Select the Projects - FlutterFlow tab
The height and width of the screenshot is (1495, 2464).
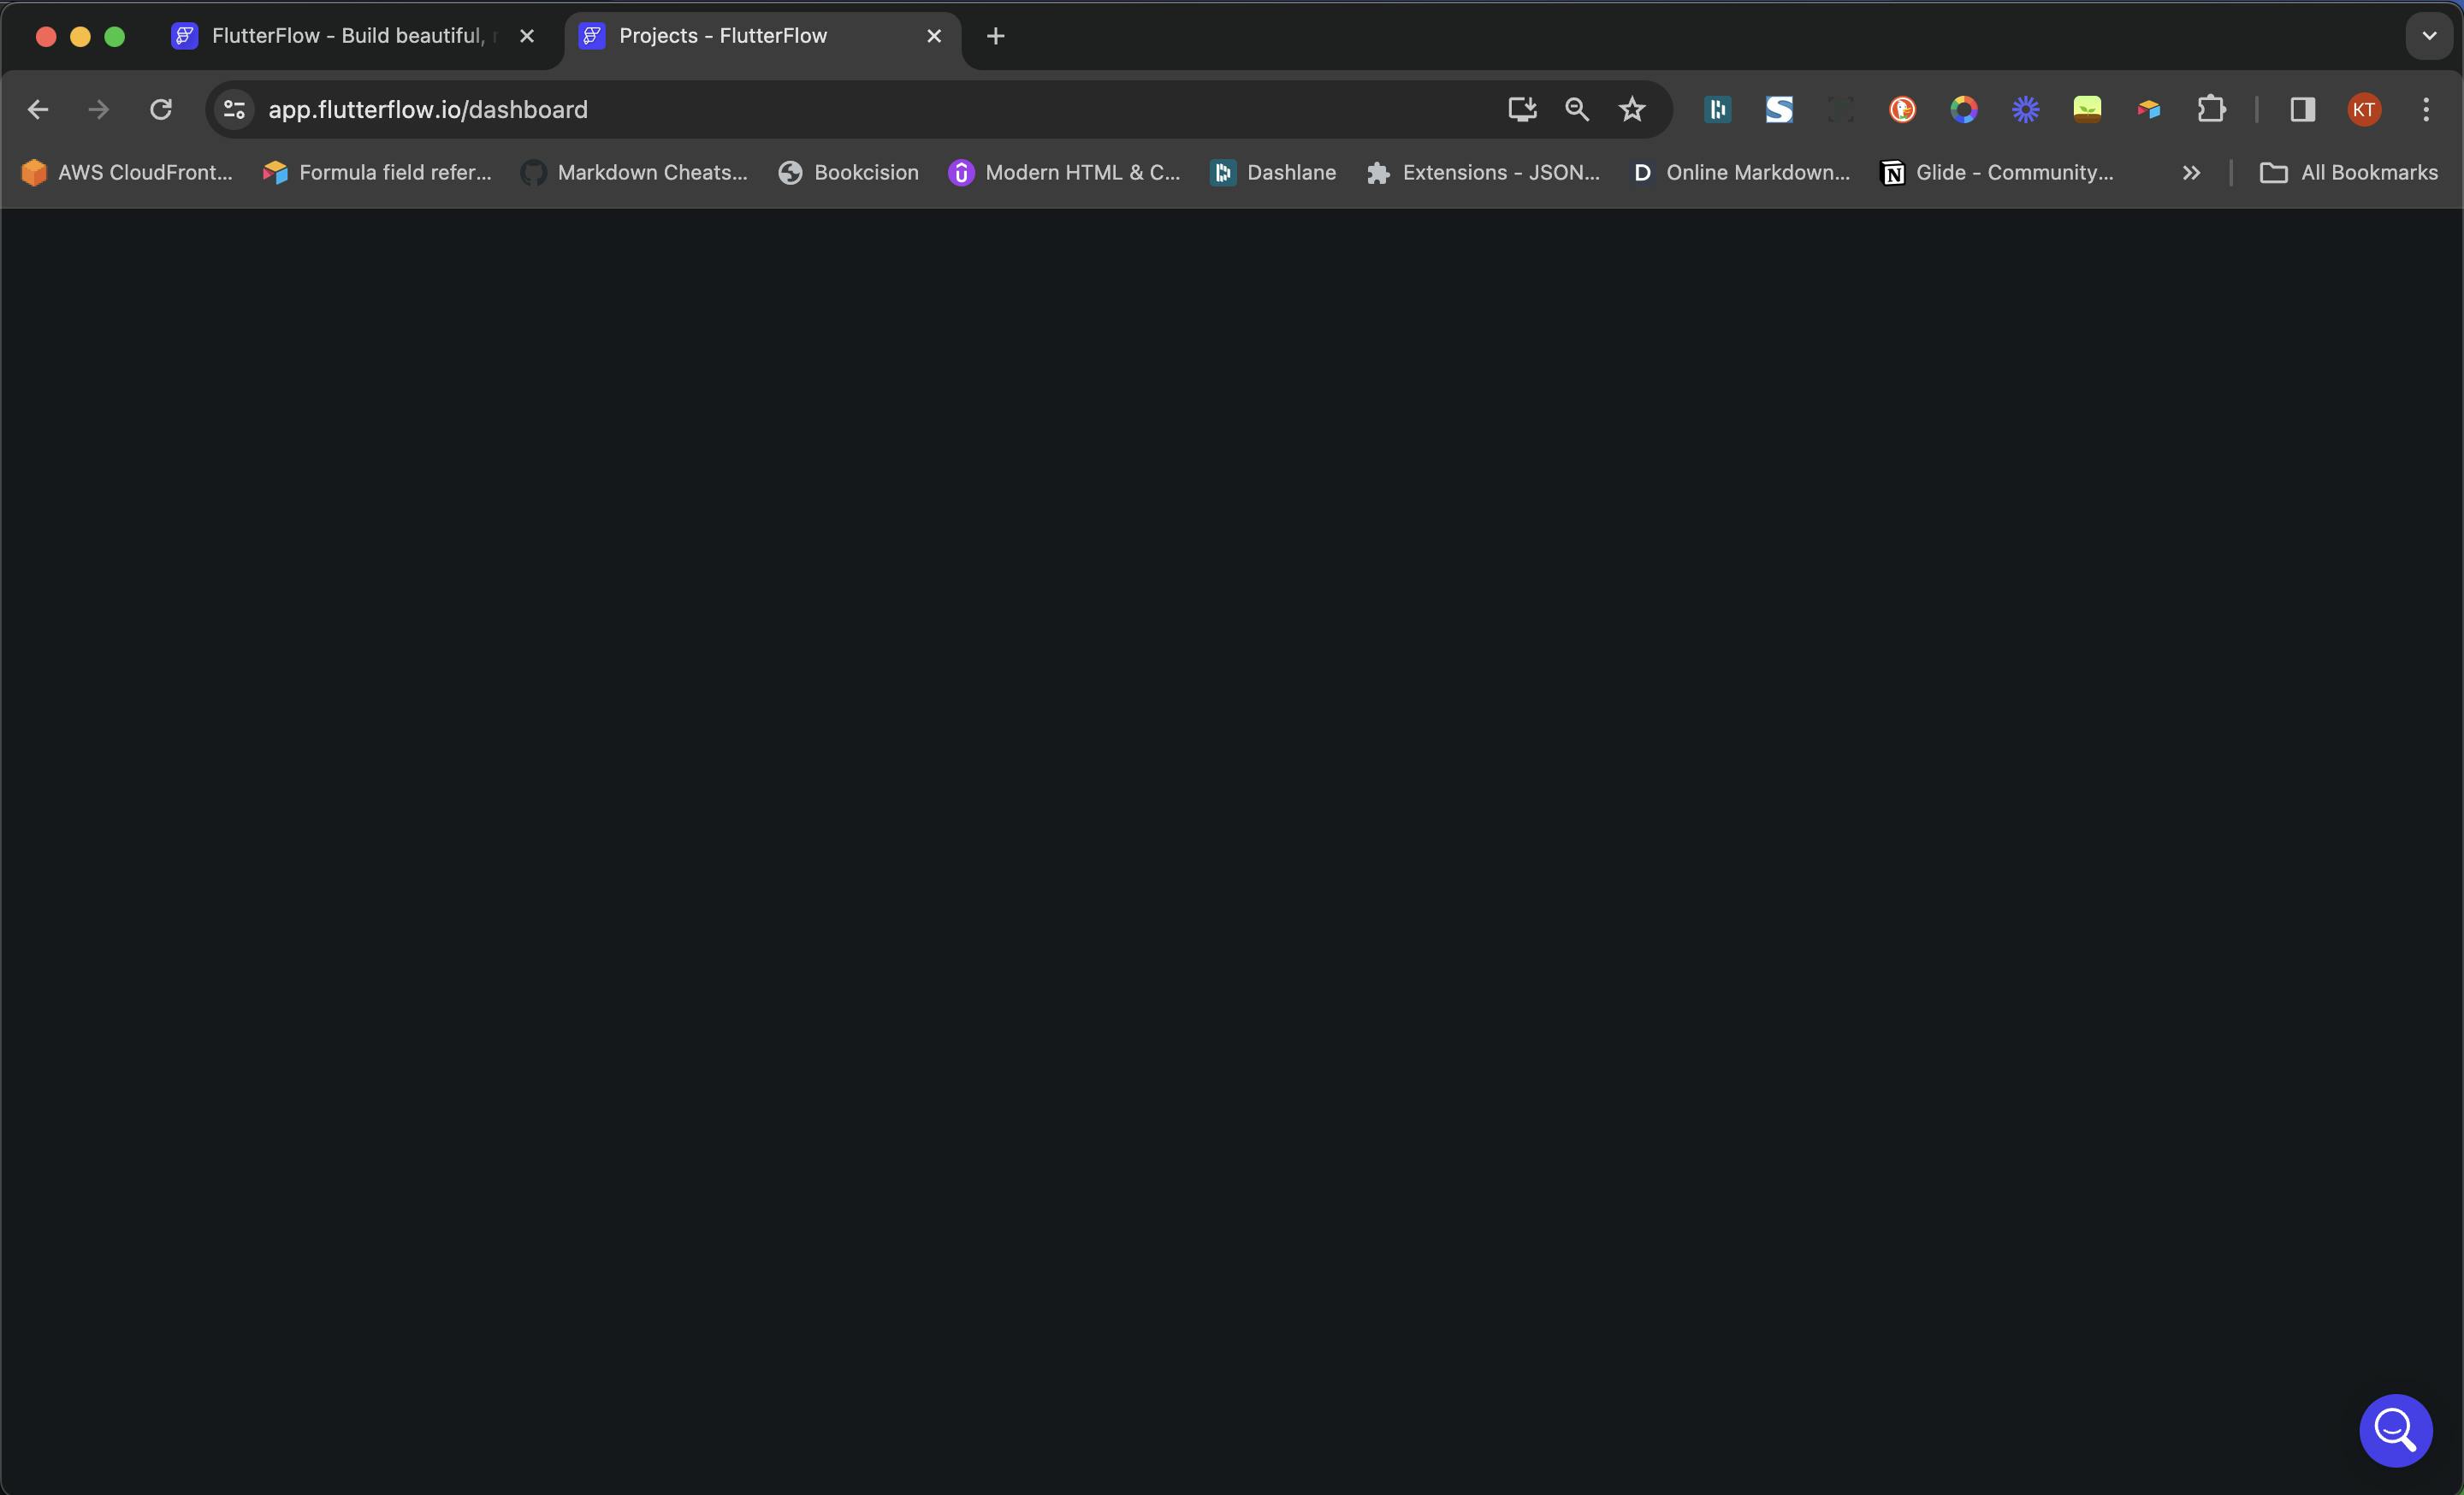722,36
